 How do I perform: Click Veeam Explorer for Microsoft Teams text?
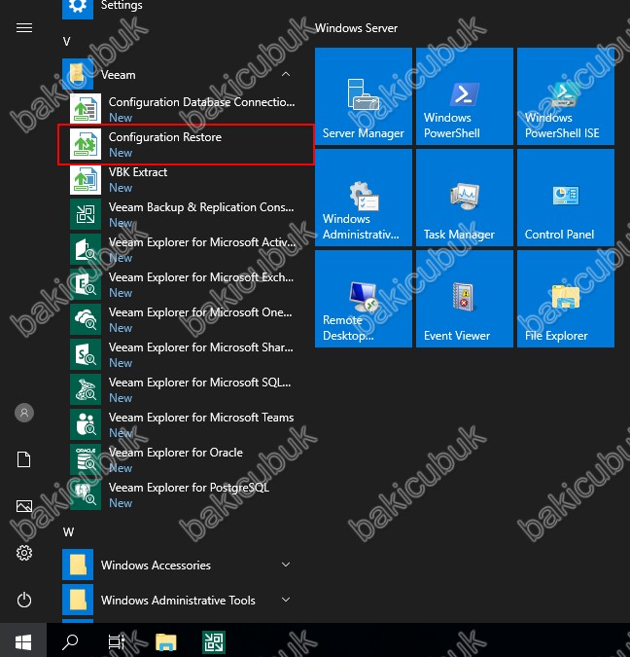[x=201, y=418]
